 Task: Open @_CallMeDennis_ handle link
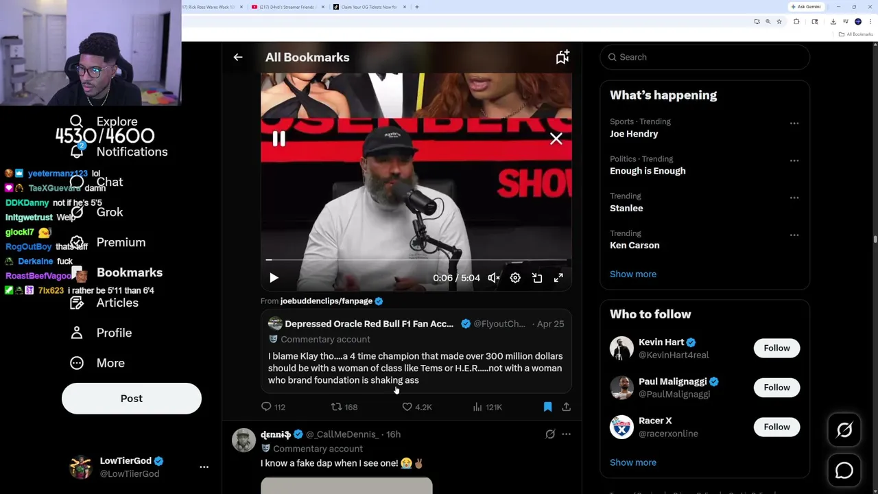pos(342,434)
